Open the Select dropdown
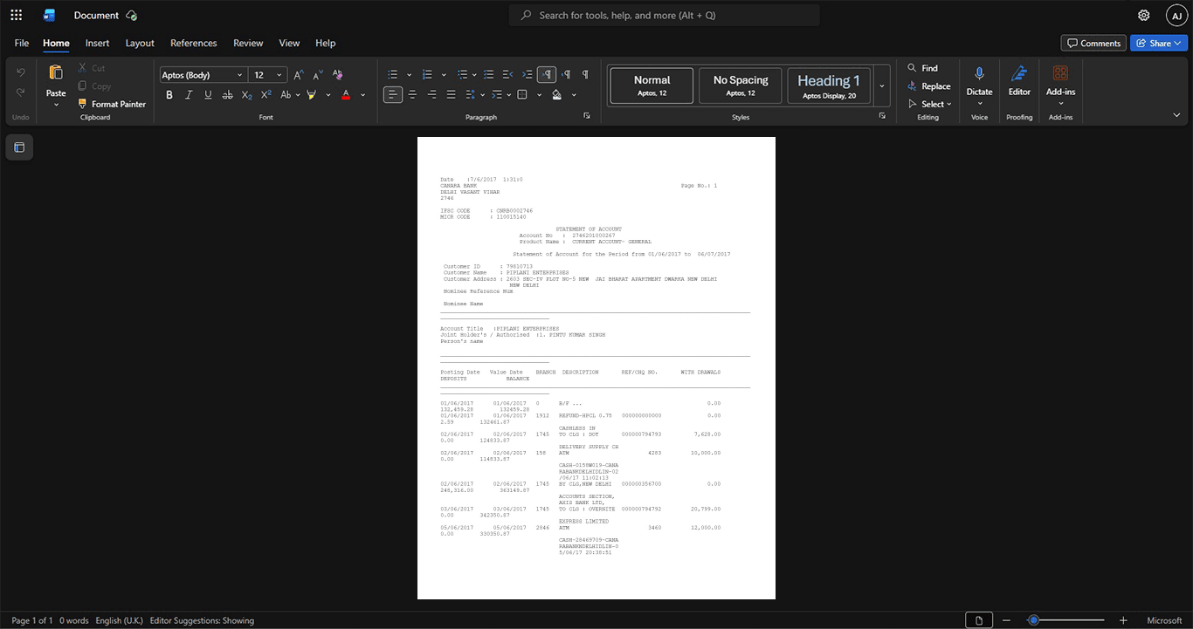This screenshot has height=629, width=1193. click(x=928, y=104)
